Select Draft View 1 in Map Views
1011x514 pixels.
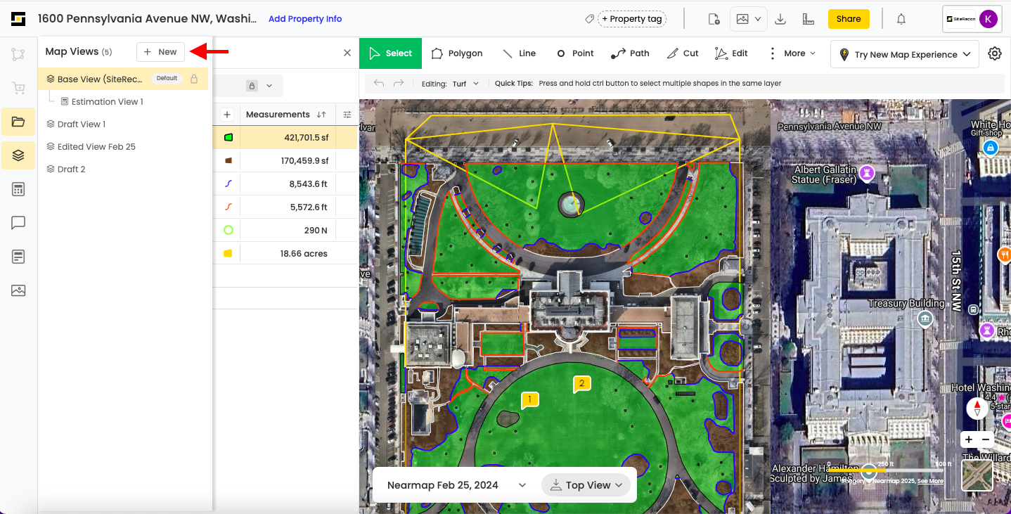click(x=81, y=124)
